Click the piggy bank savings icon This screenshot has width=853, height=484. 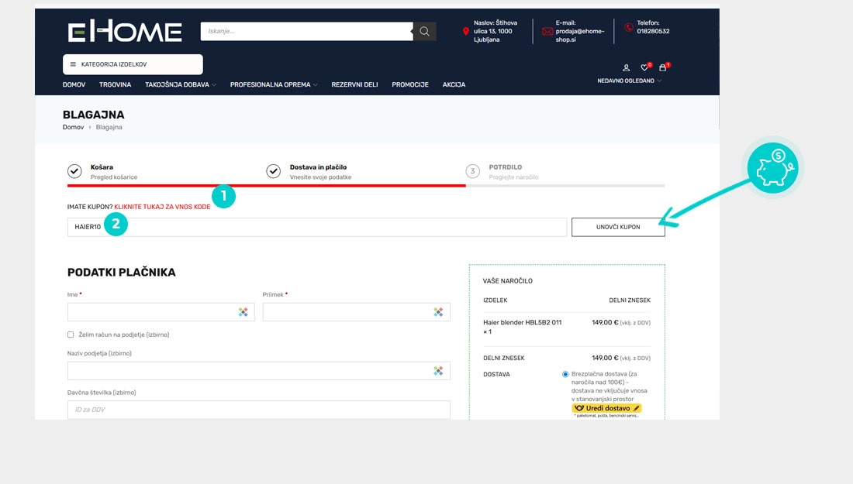pos(774,168)
